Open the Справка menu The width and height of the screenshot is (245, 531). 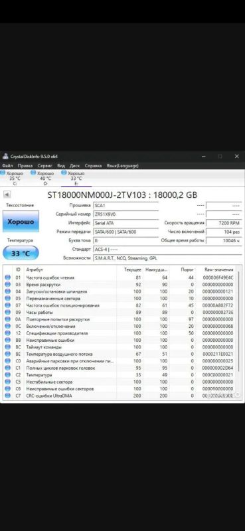[93, 165]
